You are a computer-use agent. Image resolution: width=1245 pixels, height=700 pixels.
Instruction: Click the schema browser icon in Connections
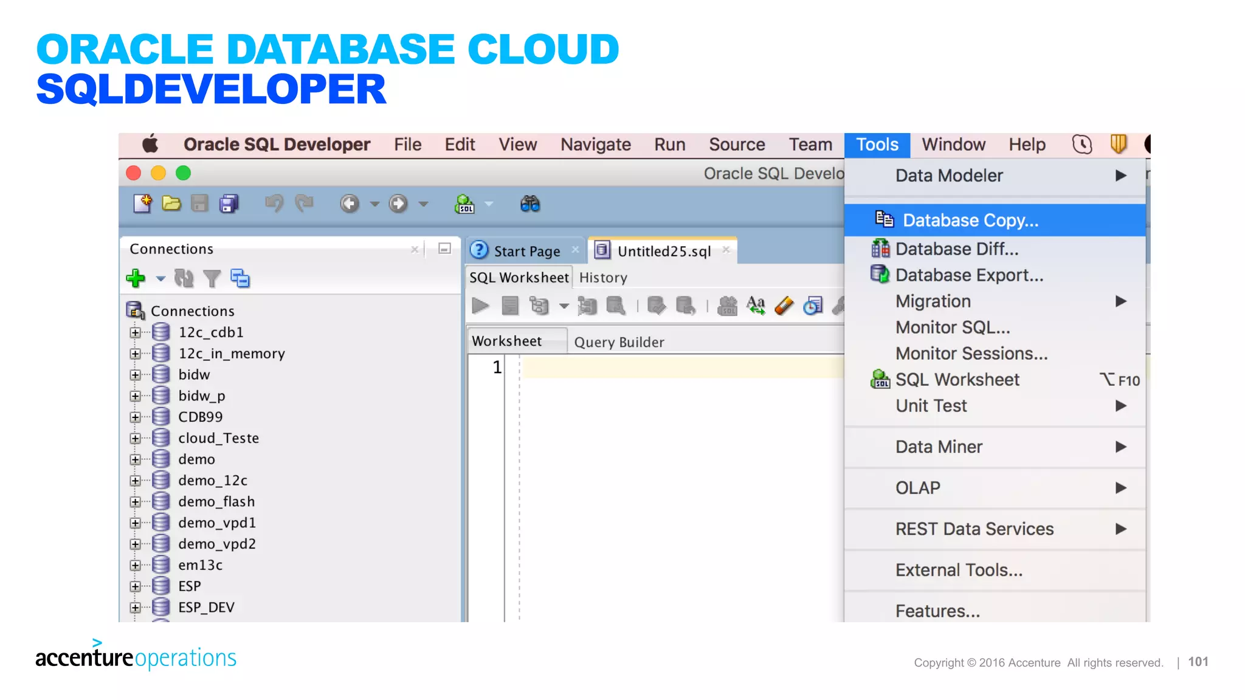pyautogui.click(x=240, y=278)
